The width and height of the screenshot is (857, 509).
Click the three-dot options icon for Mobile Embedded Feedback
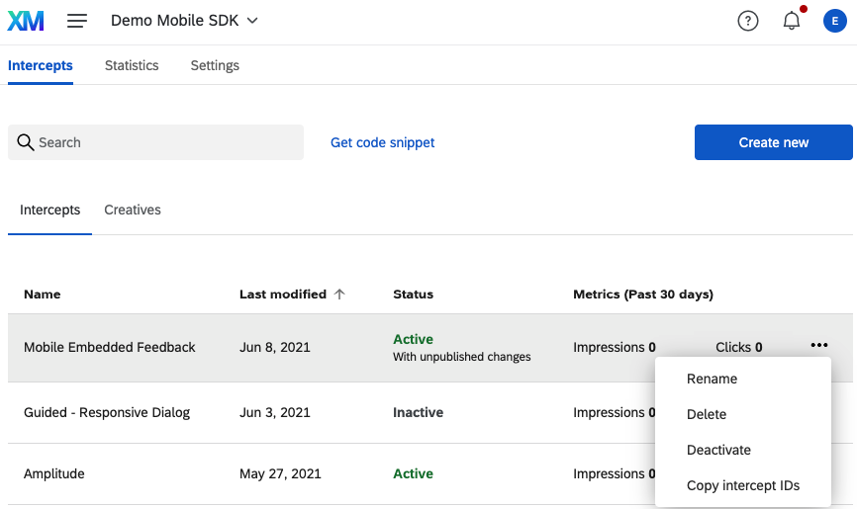point(818,345)
